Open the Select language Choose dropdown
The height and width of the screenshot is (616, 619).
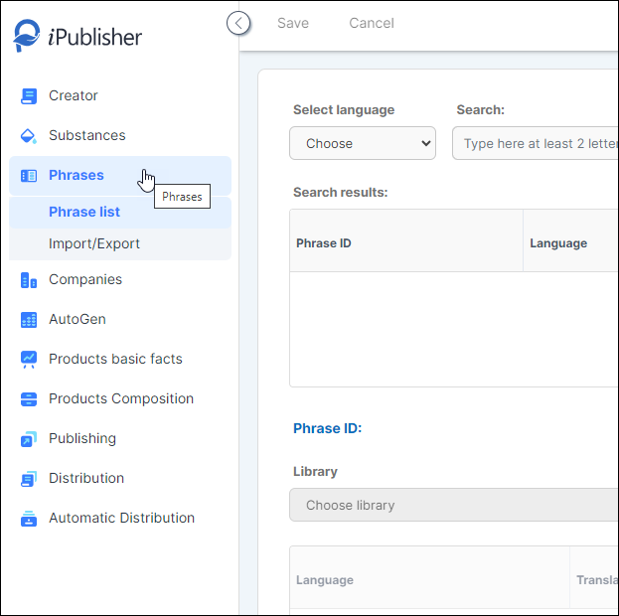tap(363, 143)
